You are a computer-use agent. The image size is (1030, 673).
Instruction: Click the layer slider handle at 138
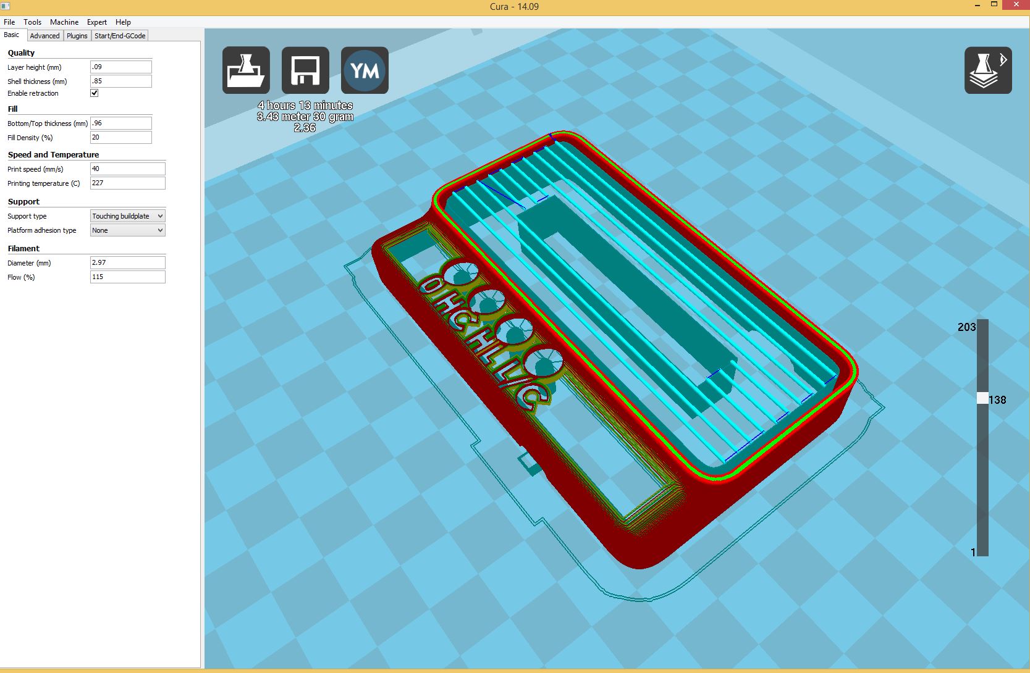[x=982, y=398]
